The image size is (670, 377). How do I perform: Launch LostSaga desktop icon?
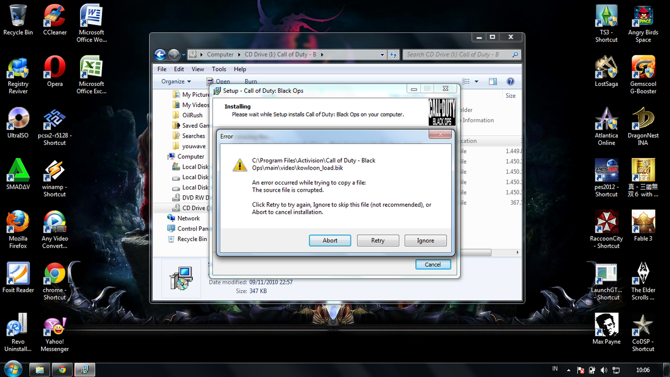606,71
